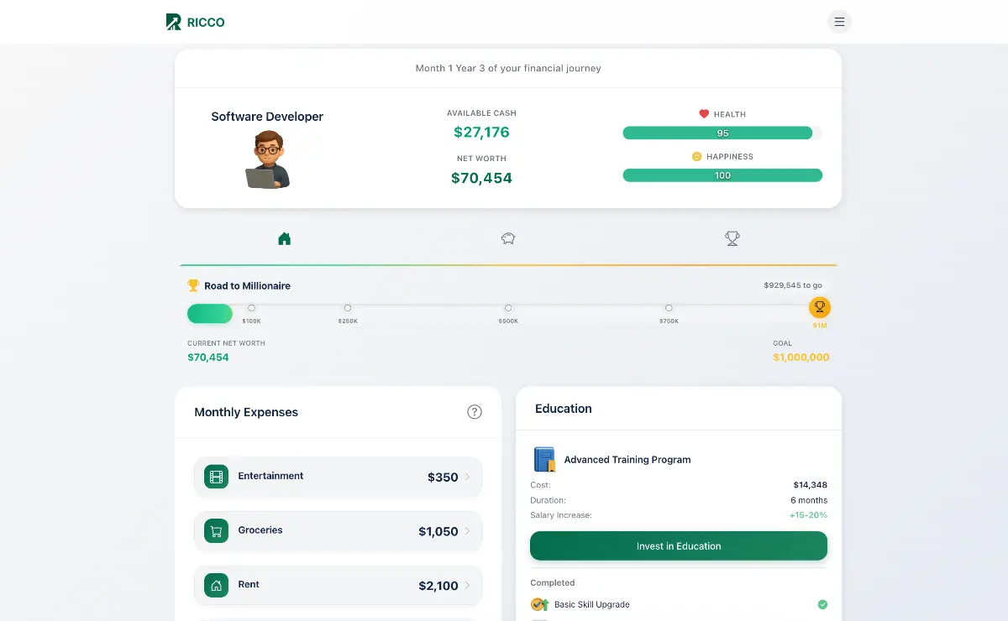Click the Advanced Training Program book icon
Screen dimensions: 1008x621
545,459
